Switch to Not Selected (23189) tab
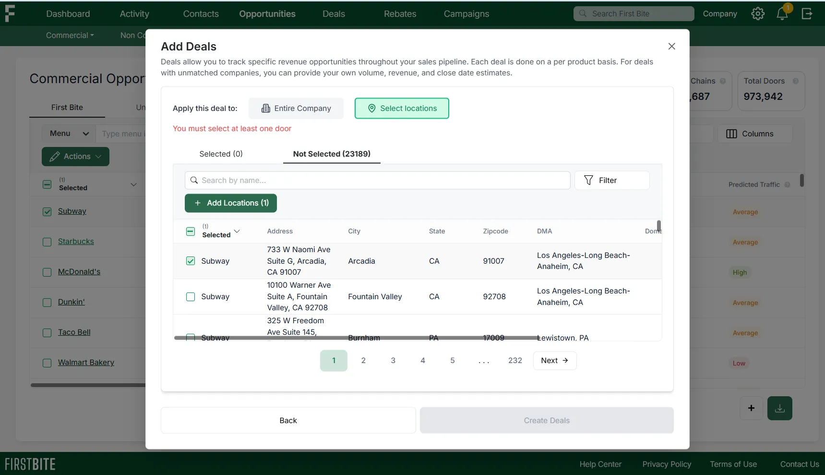Viewport: 825px width, 475px height. 332,154
